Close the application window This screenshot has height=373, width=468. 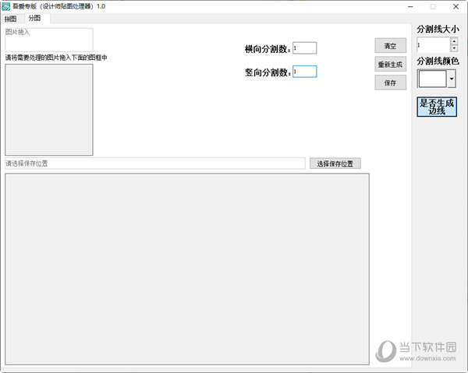coord(456,6)
